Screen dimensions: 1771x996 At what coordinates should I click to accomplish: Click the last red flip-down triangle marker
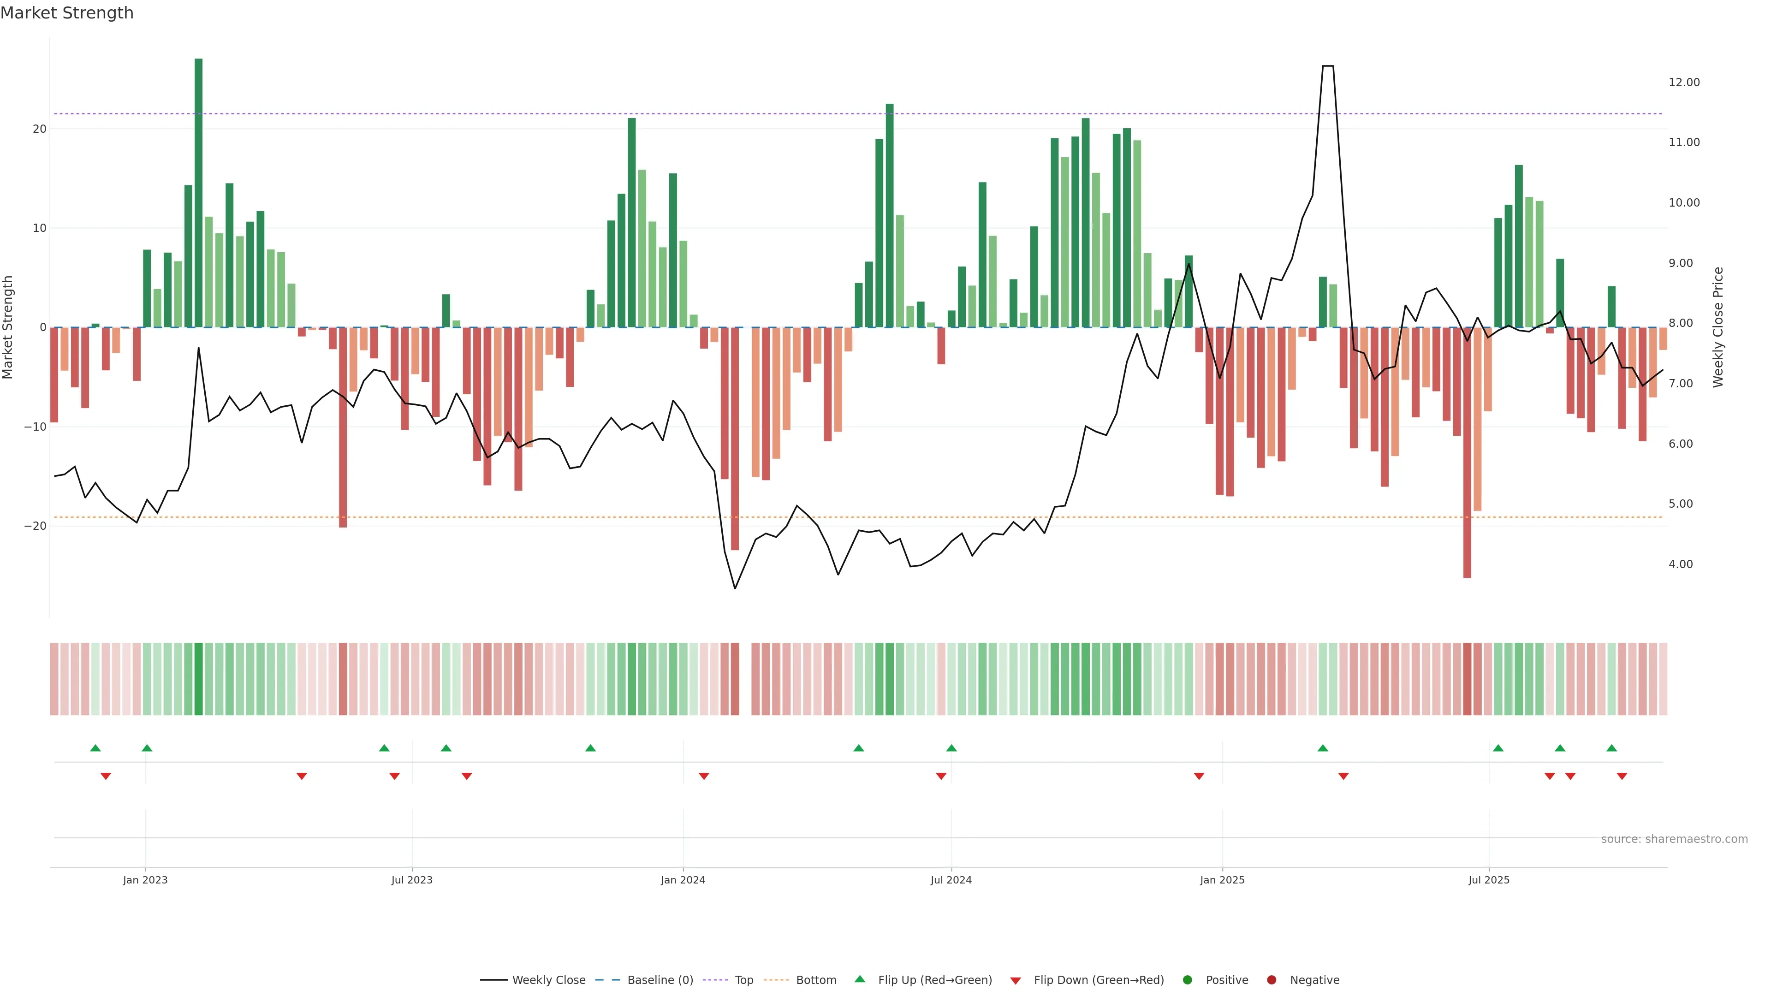click(x=1622, y=776)
